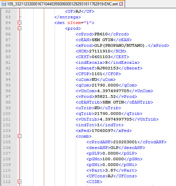Viewport: 176px width, 186px height.
Task: Click the NCM value 27111910
Action: point(100,51)
